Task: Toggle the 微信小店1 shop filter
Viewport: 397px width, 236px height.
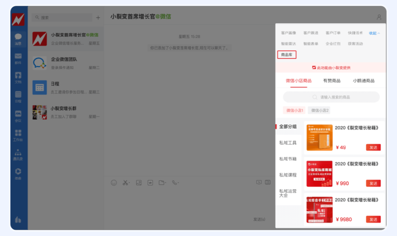Action: click(x=294, y=110)
